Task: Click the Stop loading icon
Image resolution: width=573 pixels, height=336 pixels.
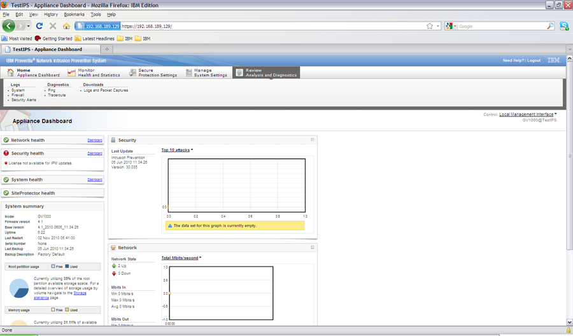Action: pyautogui.click(x=53, y=26)
